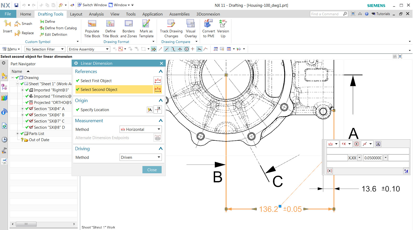
Task: Click the Select First Object icon
Action: click(x=157, y=81)
